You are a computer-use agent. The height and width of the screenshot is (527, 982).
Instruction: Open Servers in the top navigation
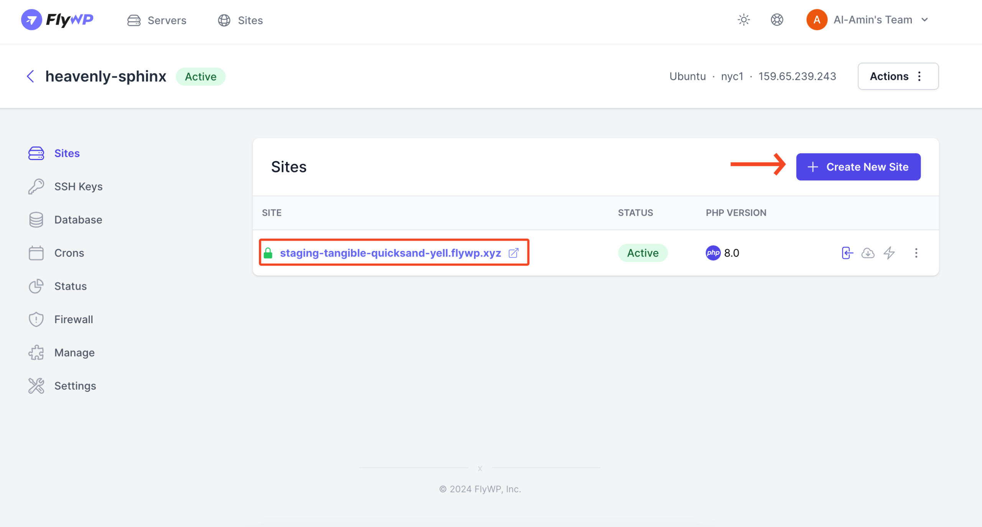pyautogui.click(x=157, y=20)
